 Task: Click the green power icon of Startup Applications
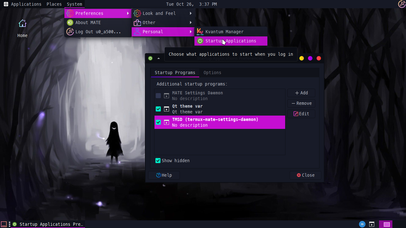[200, 41]
